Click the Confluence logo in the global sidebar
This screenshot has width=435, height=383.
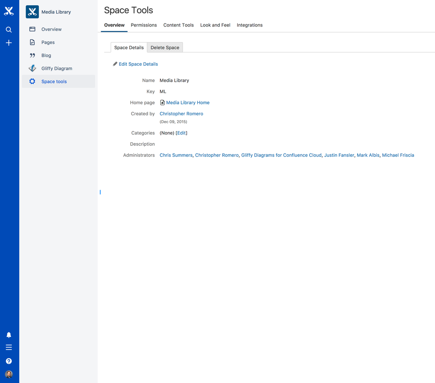point(9,11)
